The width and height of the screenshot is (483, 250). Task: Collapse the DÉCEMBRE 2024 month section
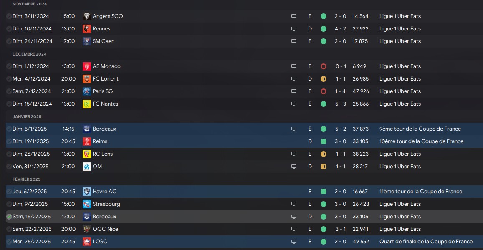(x=30, y=54)
